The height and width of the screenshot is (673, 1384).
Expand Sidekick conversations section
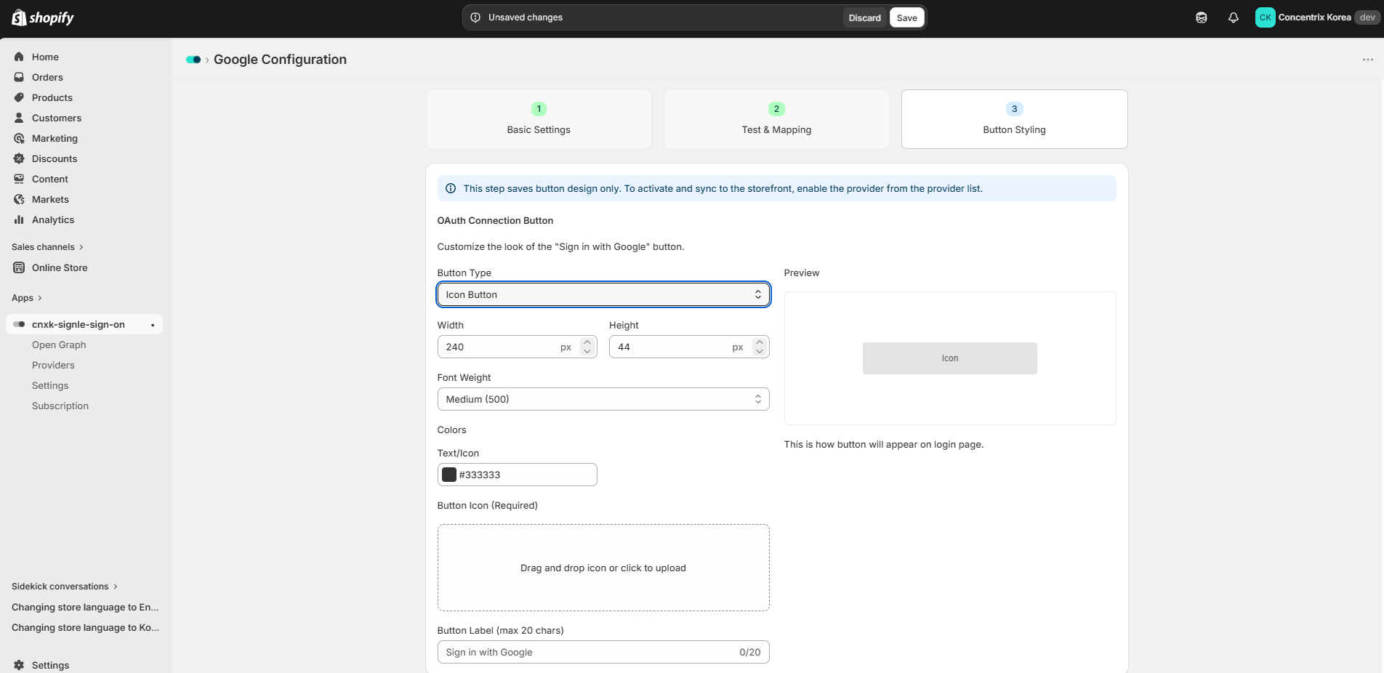pos(65,587)
